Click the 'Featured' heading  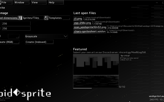80,49
